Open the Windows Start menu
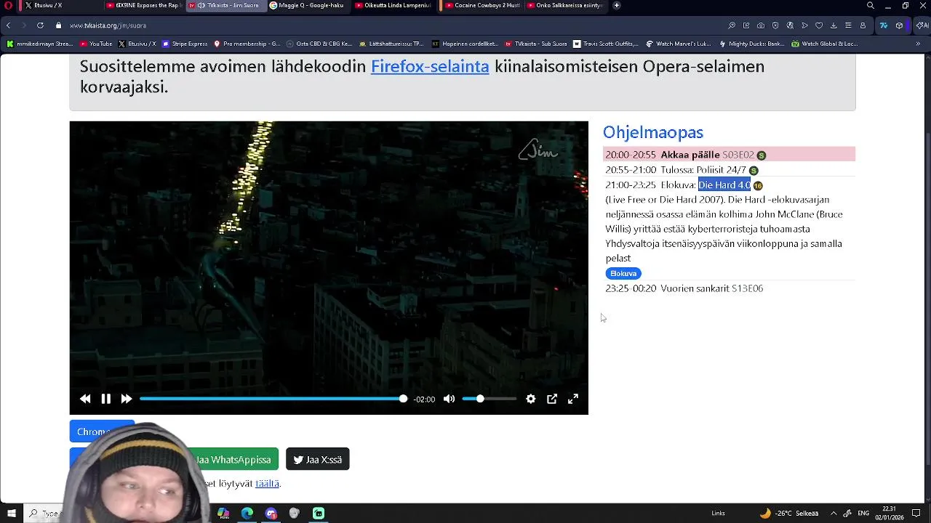The image size is (931, 523). coord(11,514)
